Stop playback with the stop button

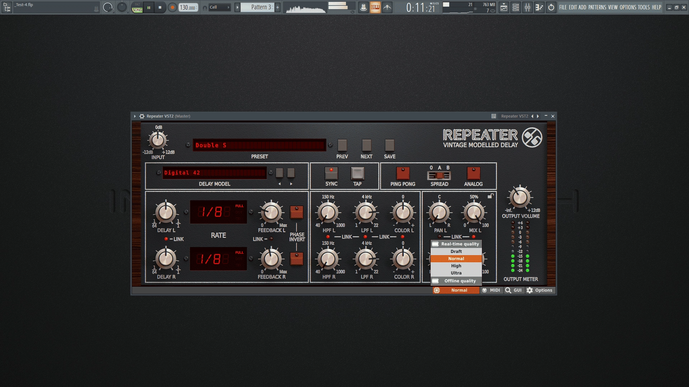click(160, 7)
